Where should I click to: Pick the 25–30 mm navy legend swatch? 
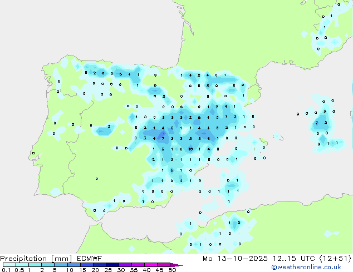(112, 265)
